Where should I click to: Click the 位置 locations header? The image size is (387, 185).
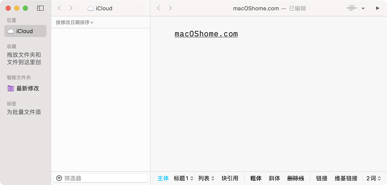[12, 20]
